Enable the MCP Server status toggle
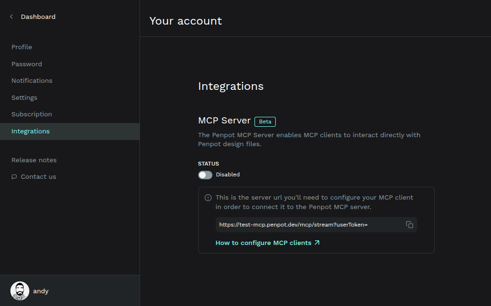The width and height of the screenshot is (491, 306). [x=205, y=175]
